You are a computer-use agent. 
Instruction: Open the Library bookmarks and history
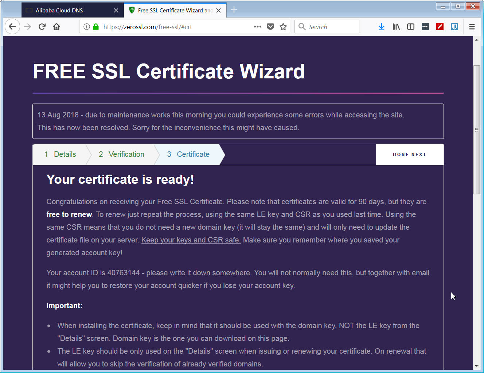coord(396,27)
